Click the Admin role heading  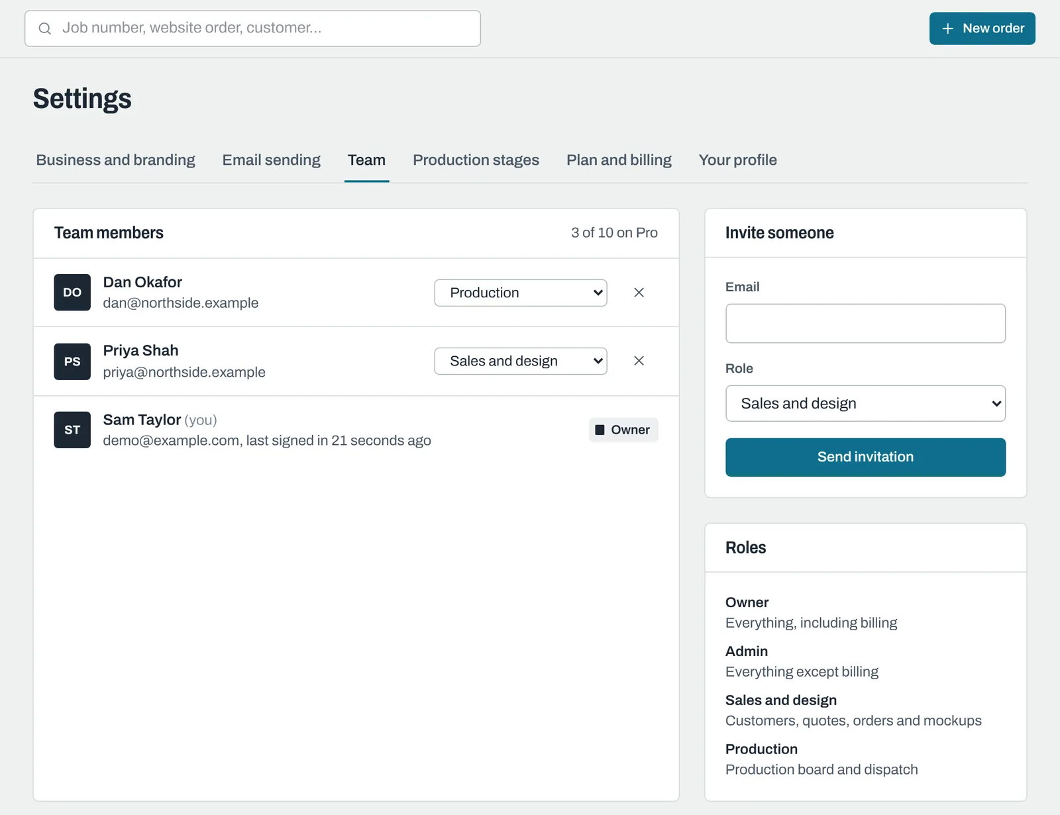(747, 651)
